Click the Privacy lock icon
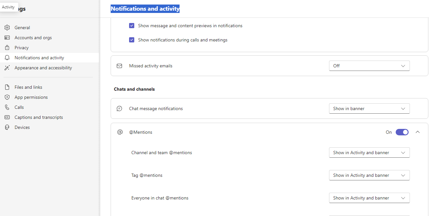 7,48
